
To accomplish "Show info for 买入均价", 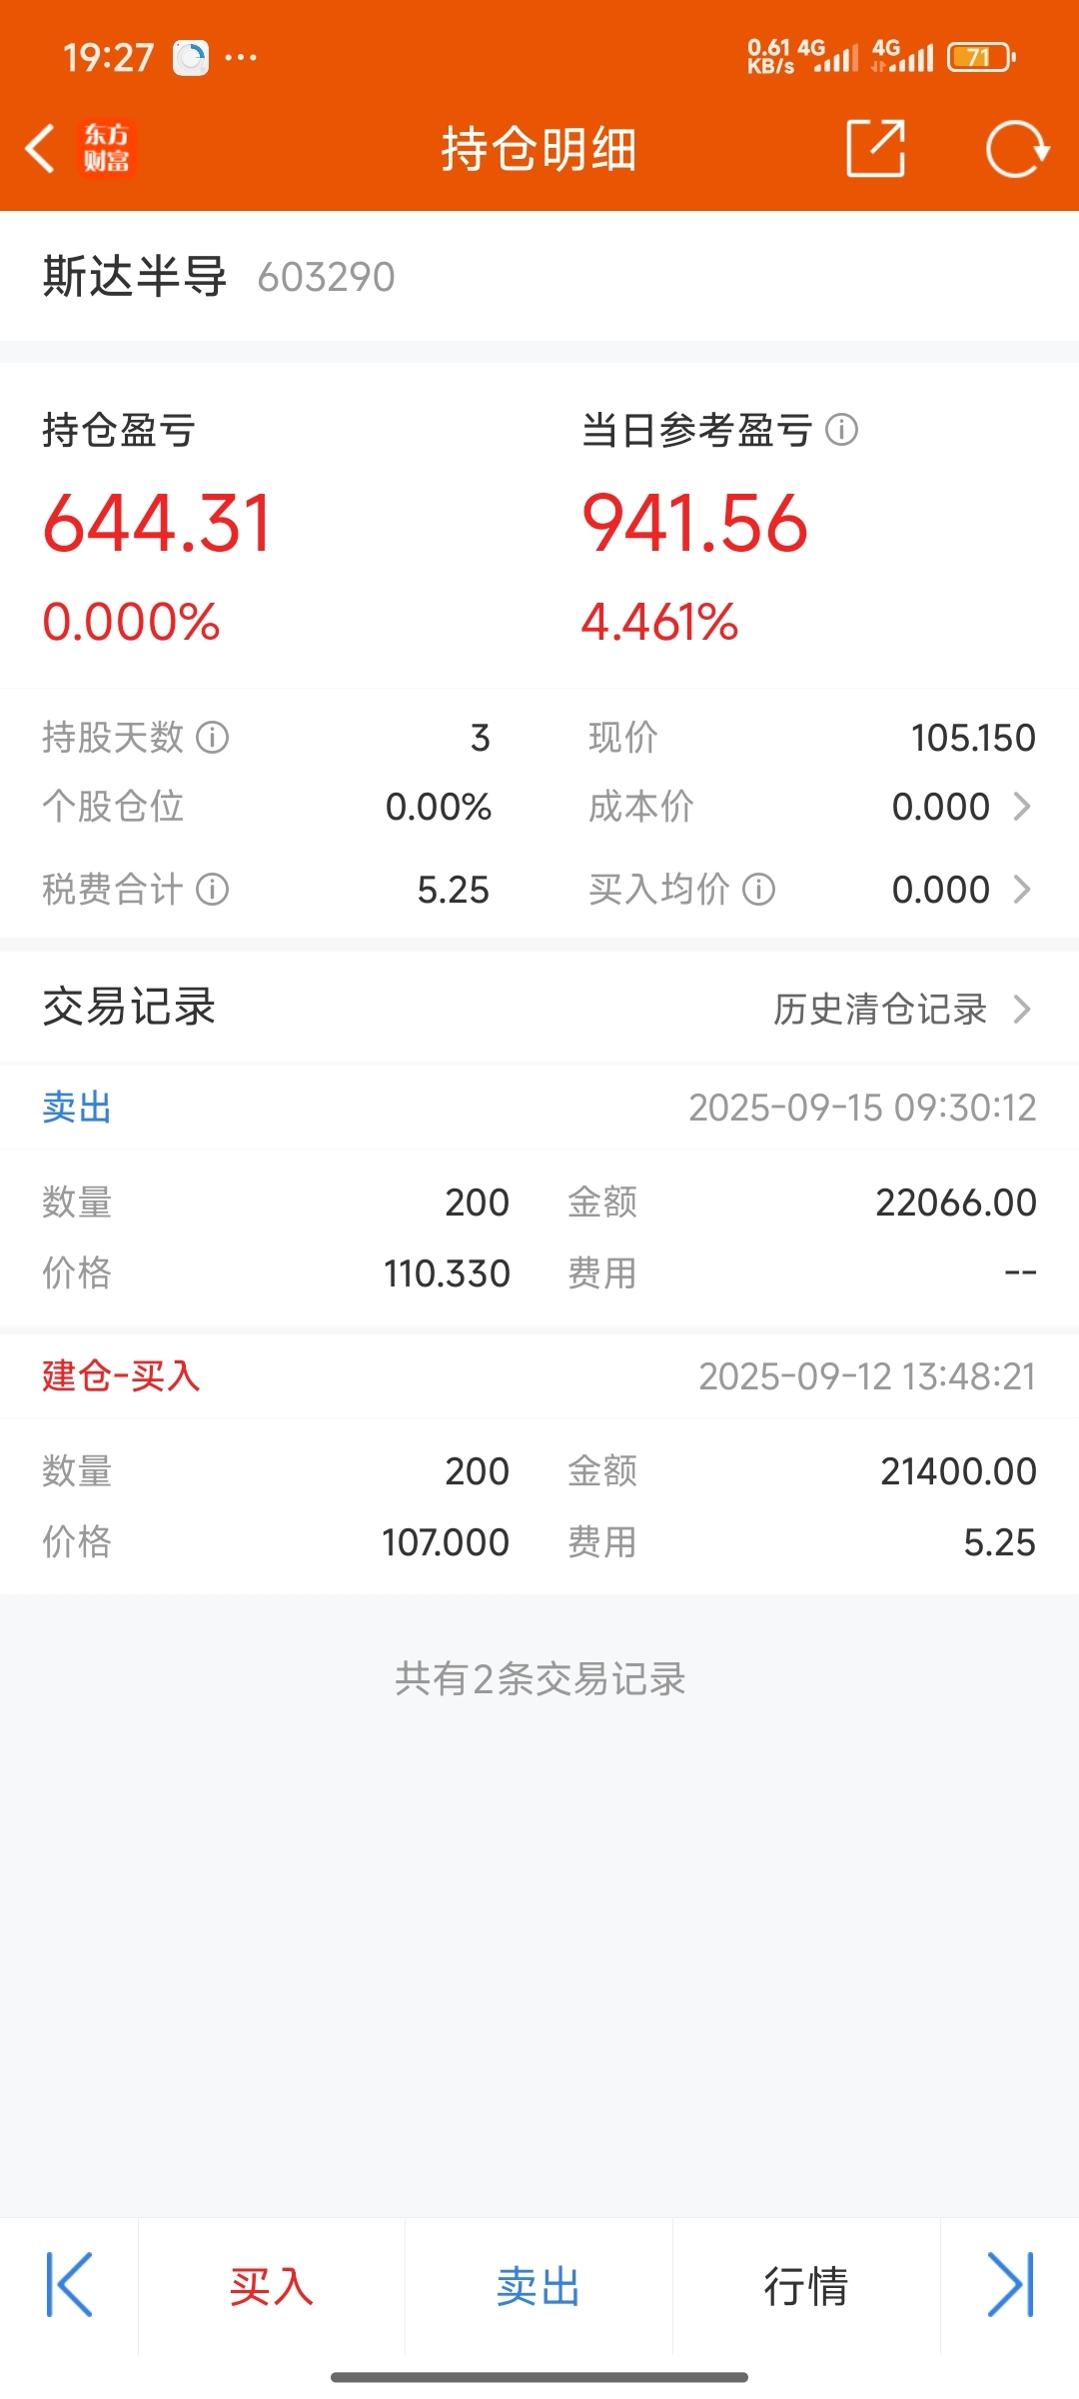I will coord(758,889).
